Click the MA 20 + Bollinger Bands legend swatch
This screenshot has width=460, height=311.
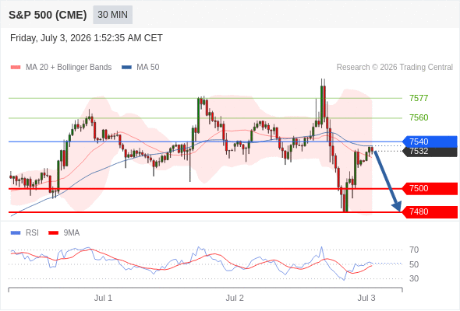[x=16, y=68]
